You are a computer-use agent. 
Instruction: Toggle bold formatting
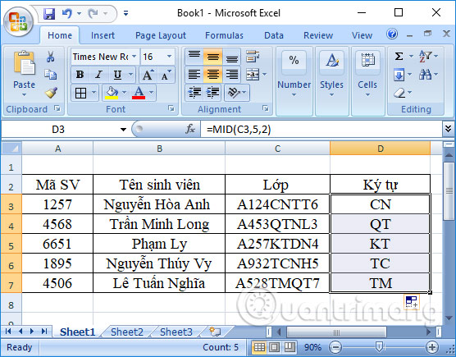80,75
